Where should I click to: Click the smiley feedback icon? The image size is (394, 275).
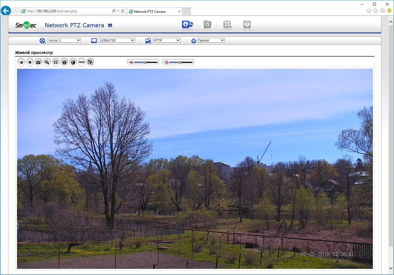(389, 11)
